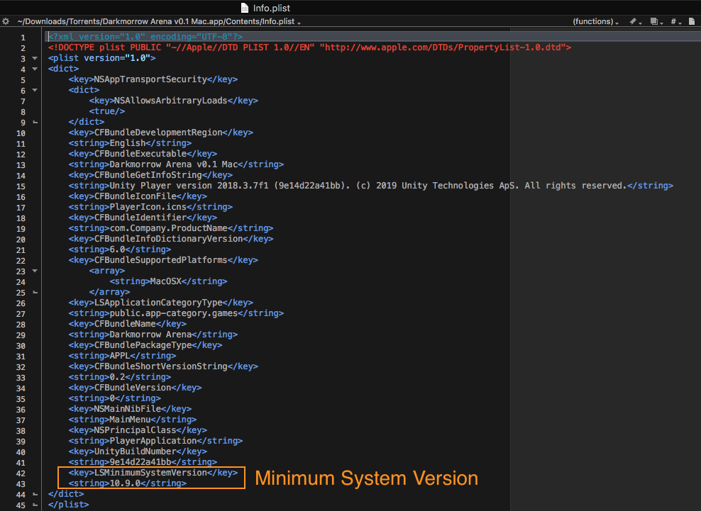This screenshot has height=511, width=701.
Task: Click the DOCTYPE plist PUBLIC line
Action: pos(310,47)
